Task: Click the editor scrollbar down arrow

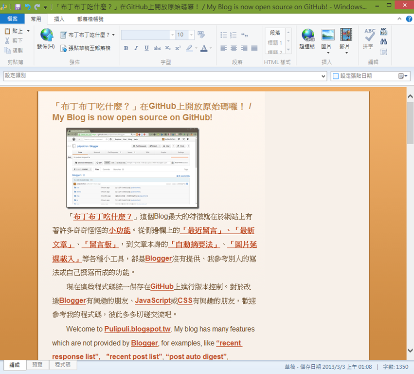Action: [410, 351]
